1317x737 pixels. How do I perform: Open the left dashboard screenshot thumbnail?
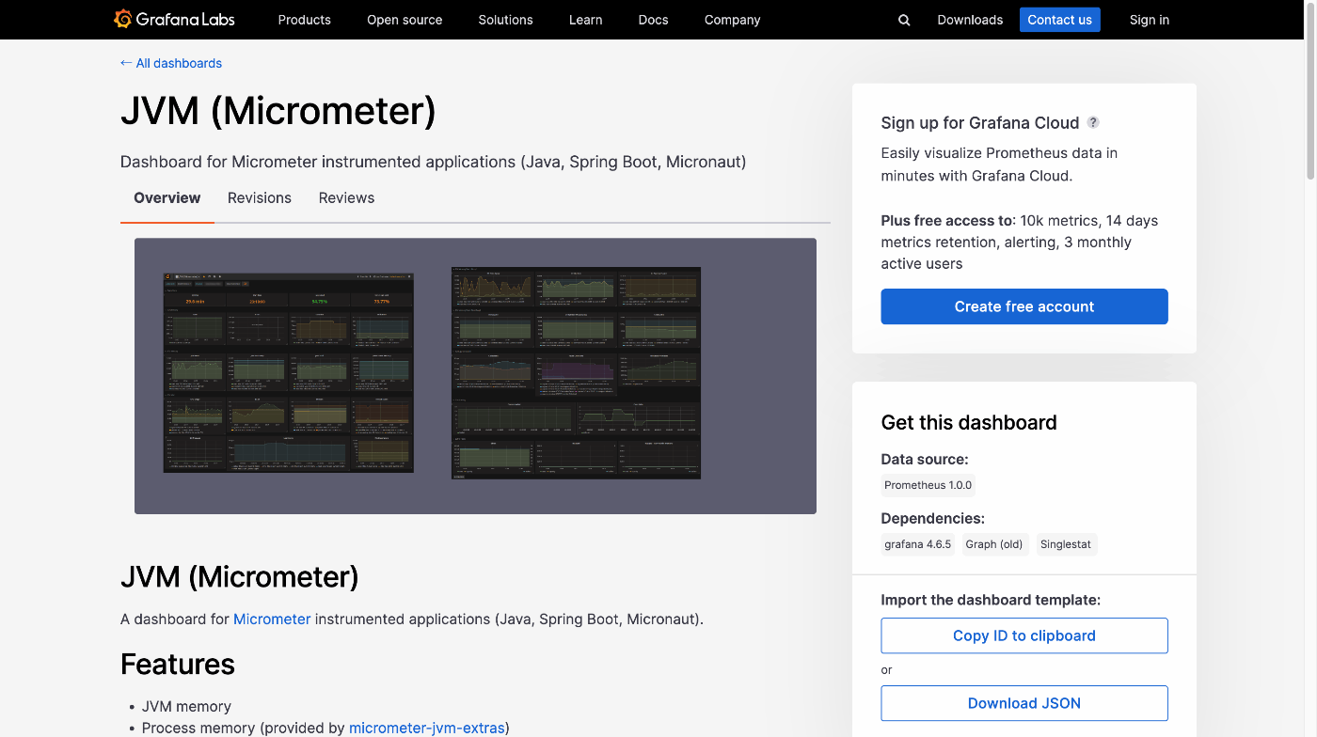(289, 372)
